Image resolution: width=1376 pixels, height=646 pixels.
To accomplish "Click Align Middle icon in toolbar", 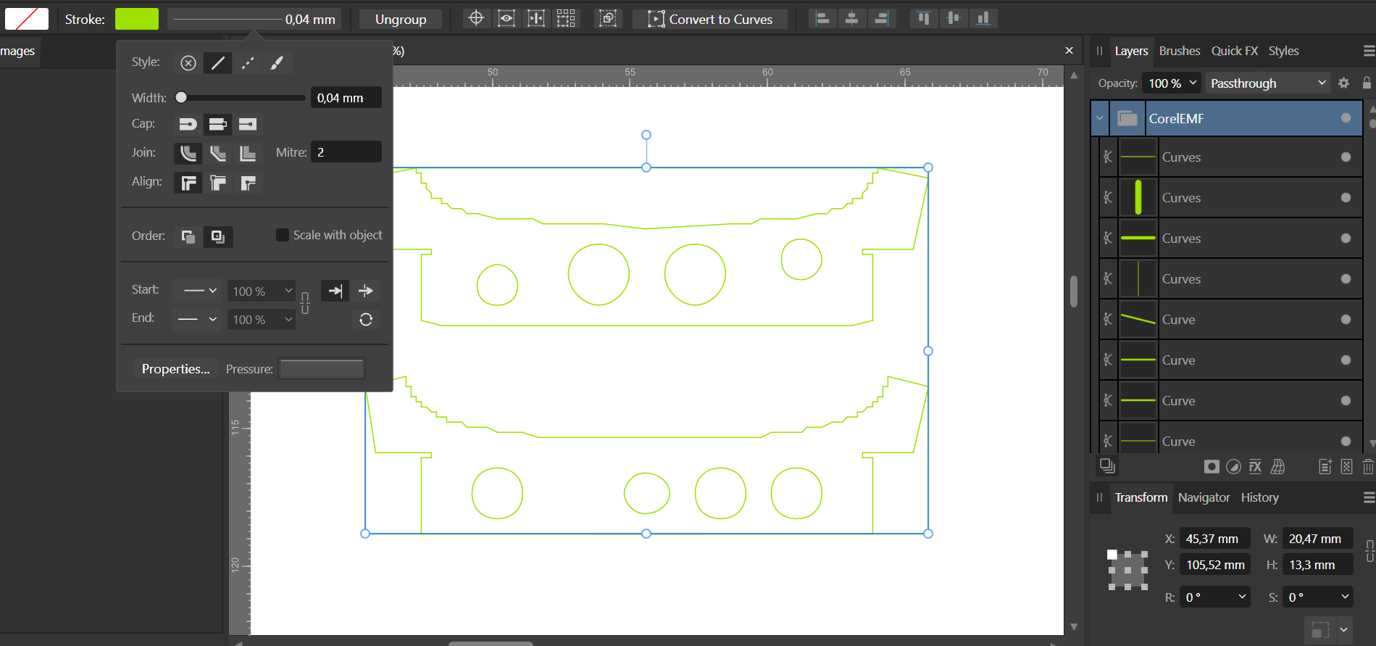I will [954, 19].
